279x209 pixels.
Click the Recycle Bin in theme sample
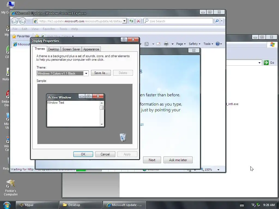point(123,137)
